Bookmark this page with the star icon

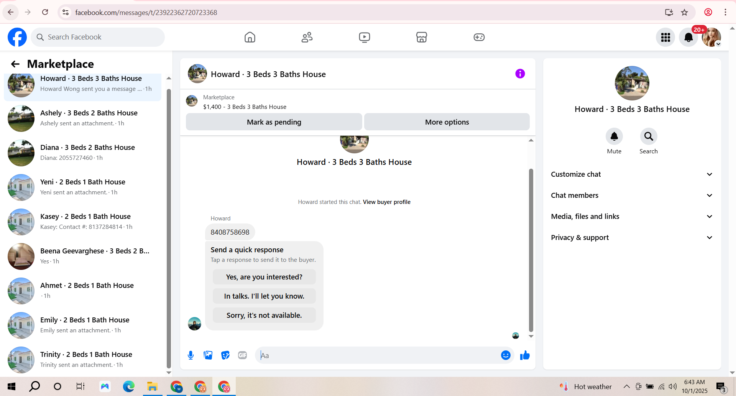[685, 12]
